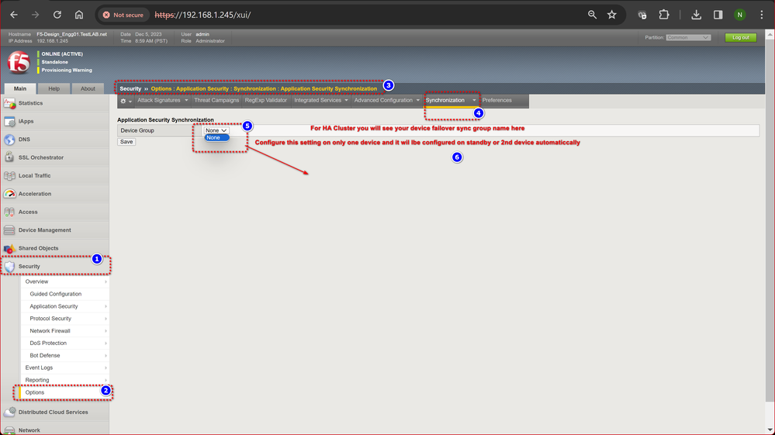Image resolution: width=775 pixels, height=435 pixels.
Task: Open the Reporting menu item
Action: [64, 380]
